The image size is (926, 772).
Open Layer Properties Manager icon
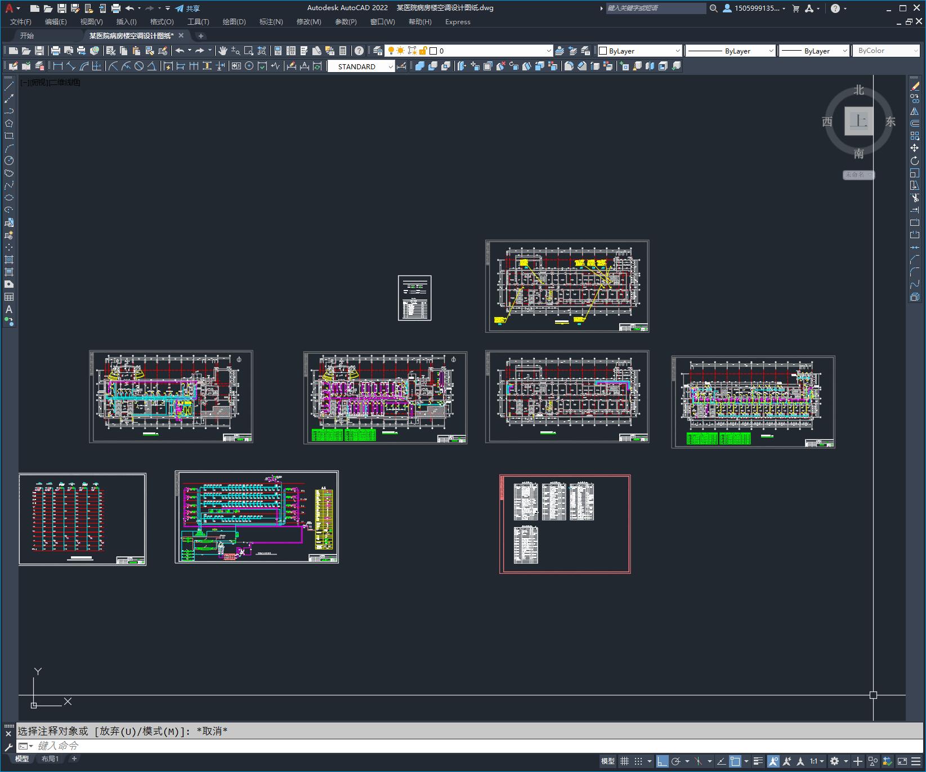pos(378,51)
